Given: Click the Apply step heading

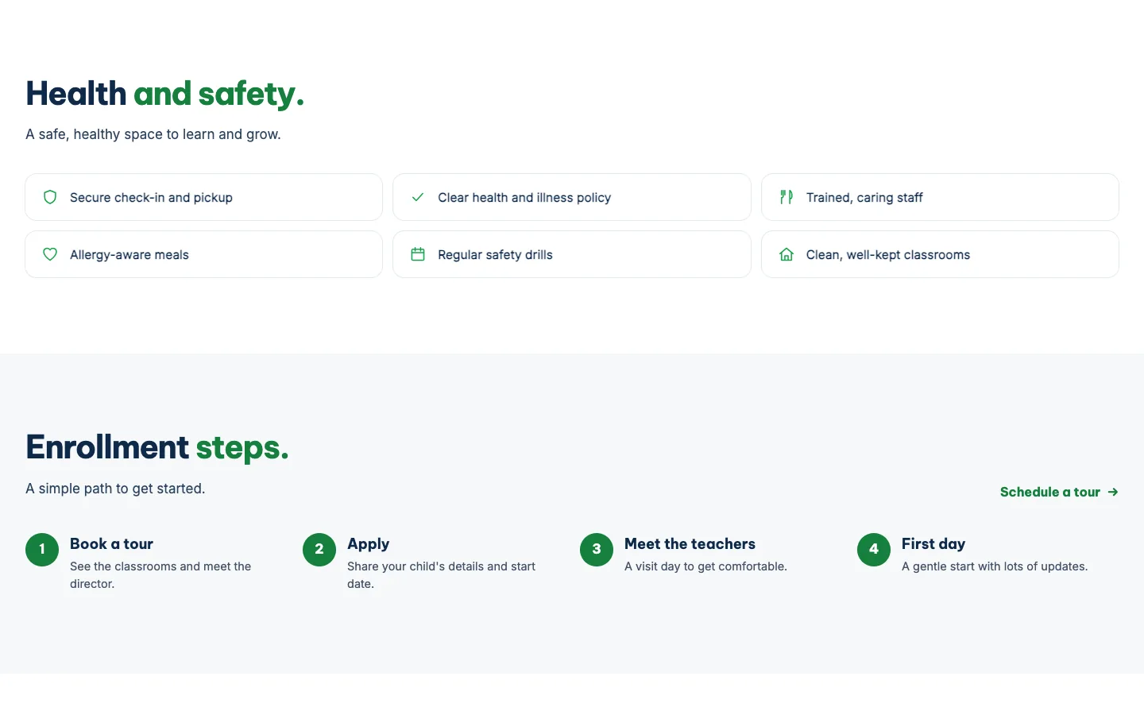Looking at the screenshot, I should [x=368, y=544].
